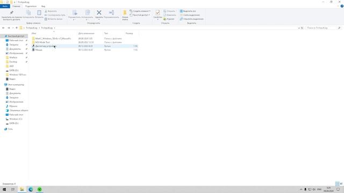Open the Копировать в dropdown
This screenshot has height=193, width=344.
click(x=87, y=15)
